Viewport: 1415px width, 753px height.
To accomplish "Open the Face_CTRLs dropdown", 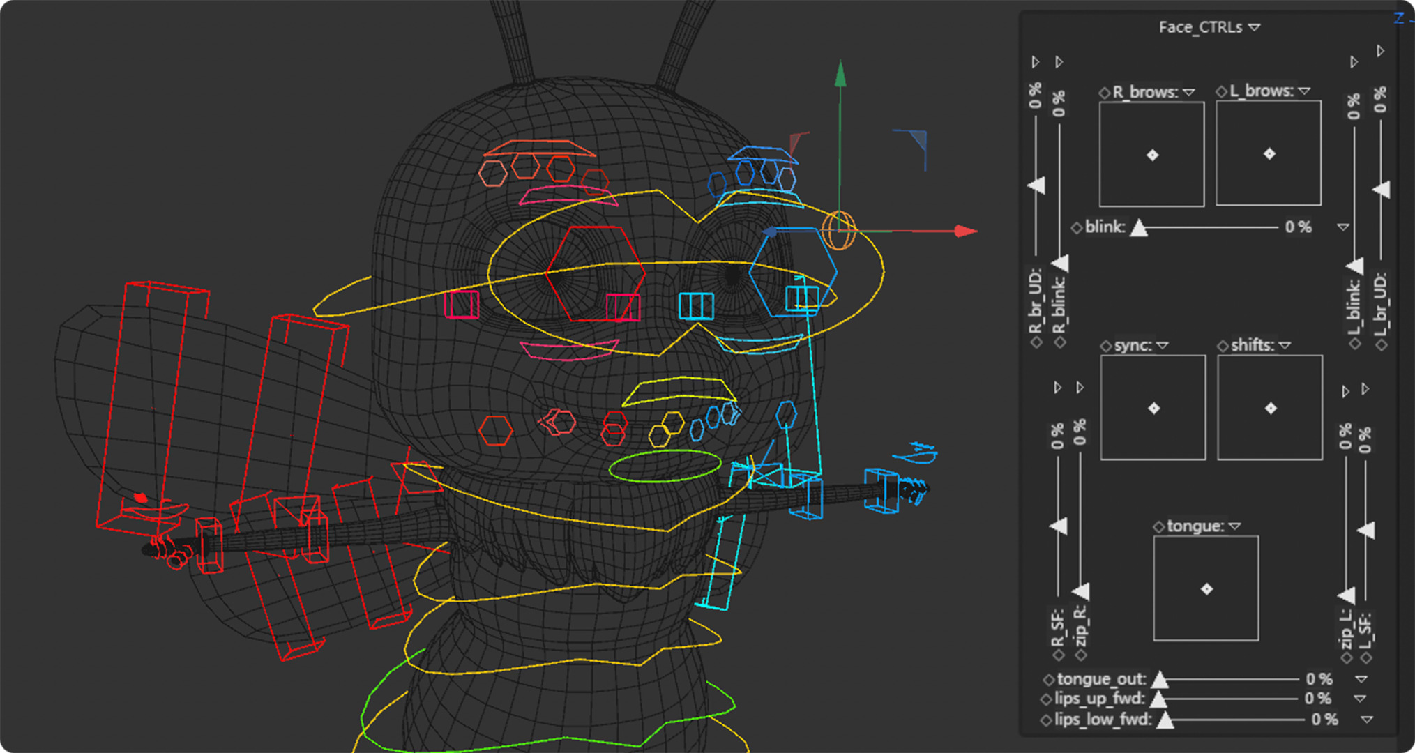I will 1254,27.
